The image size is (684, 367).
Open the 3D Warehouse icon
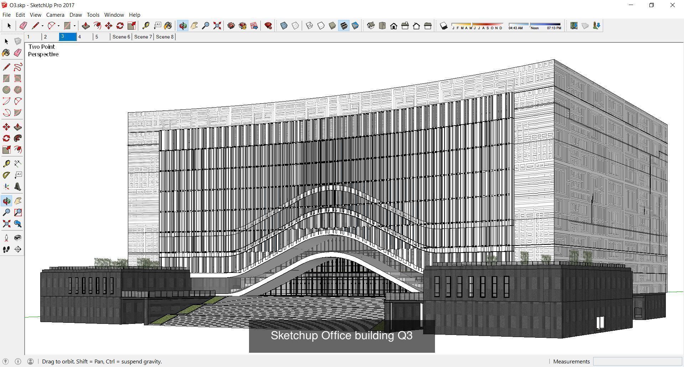pos(231,26)
